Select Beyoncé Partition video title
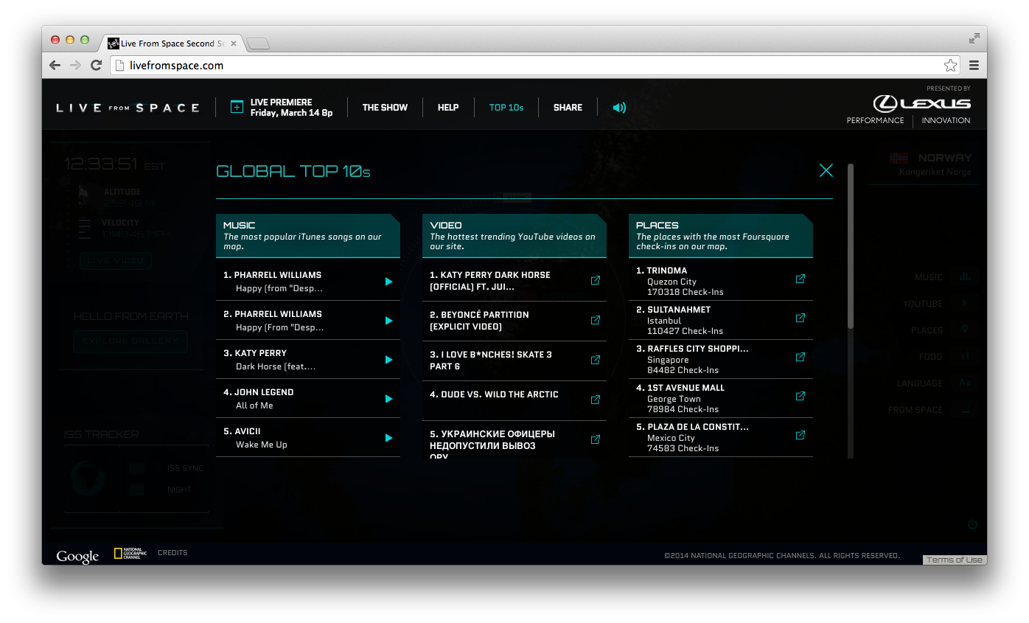 (x=479, y=320)
